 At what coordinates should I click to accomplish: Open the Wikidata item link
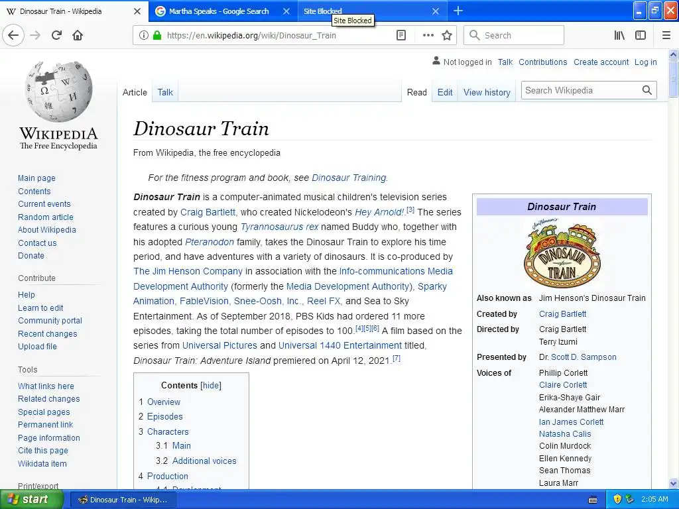(x=42, y=463)
